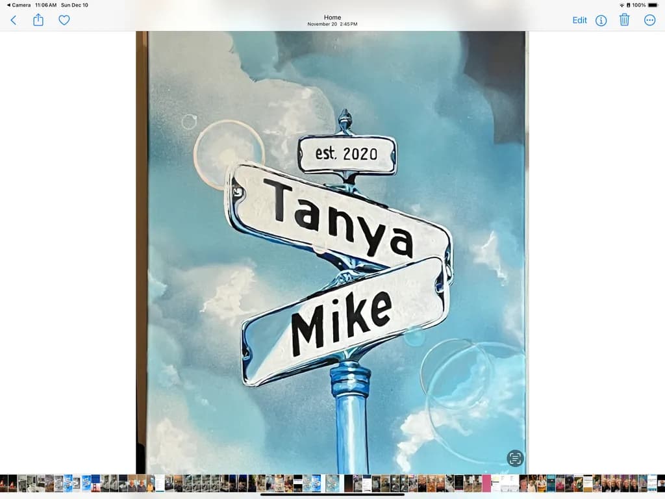Screen dimensions: 665x499
Task: Tap the Edit button
Action: tap(579, 20)
